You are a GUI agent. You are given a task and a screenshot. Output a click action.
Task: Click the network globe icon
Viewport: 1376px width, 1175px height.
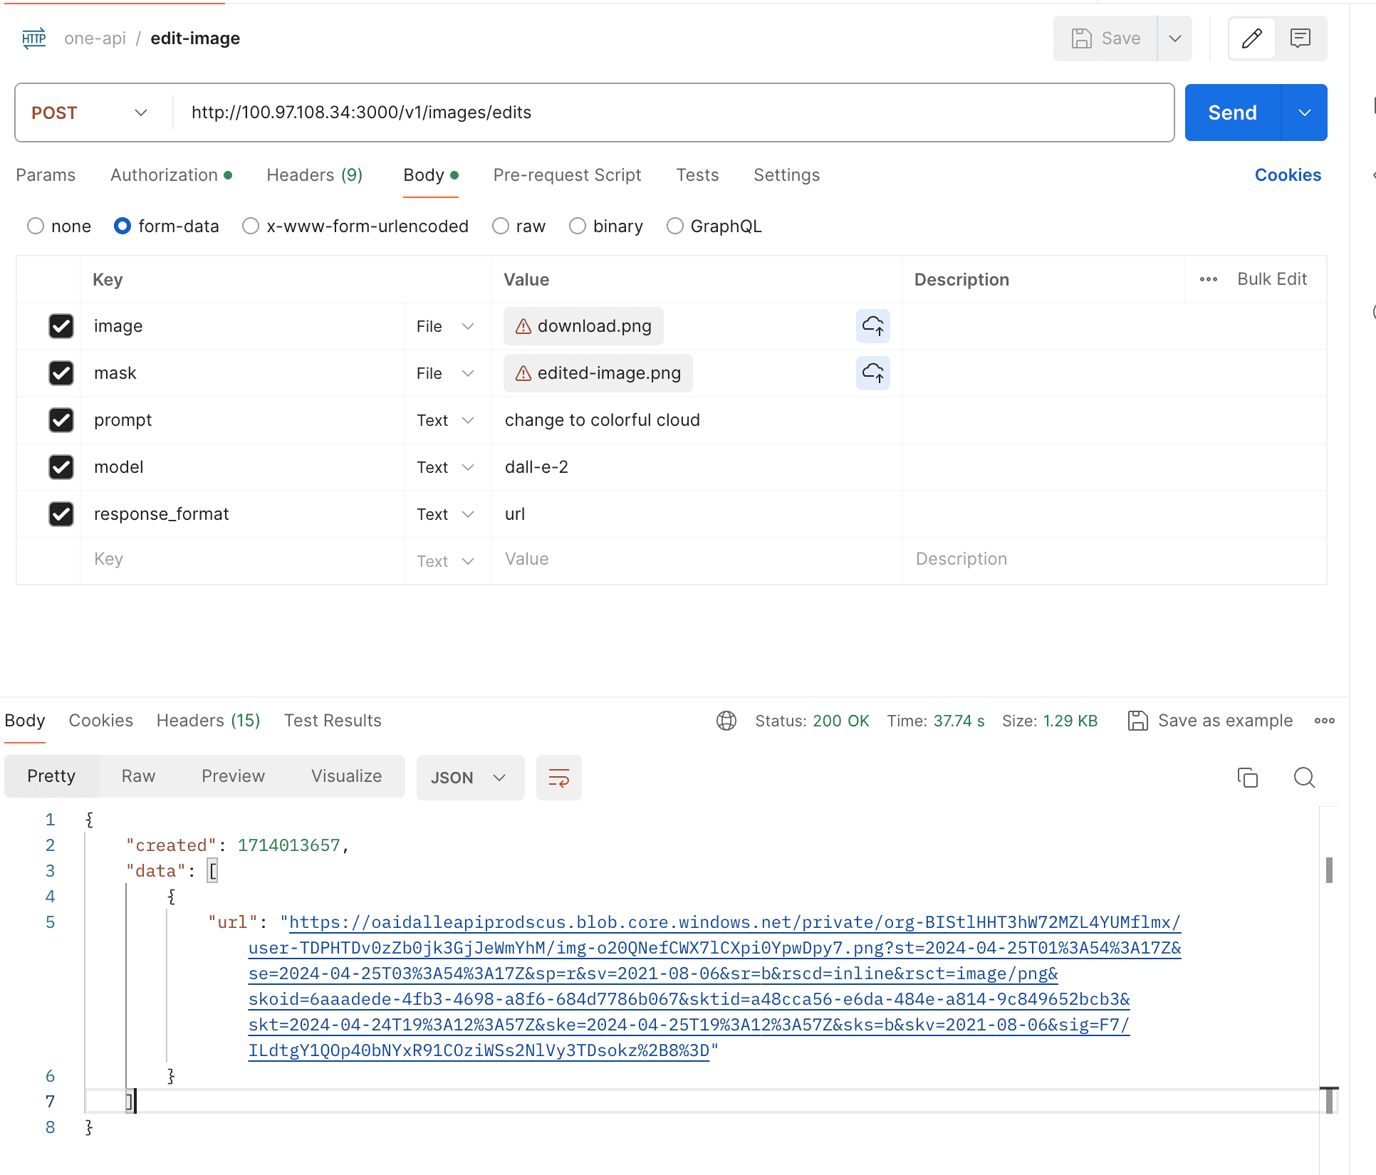(726, 721)
